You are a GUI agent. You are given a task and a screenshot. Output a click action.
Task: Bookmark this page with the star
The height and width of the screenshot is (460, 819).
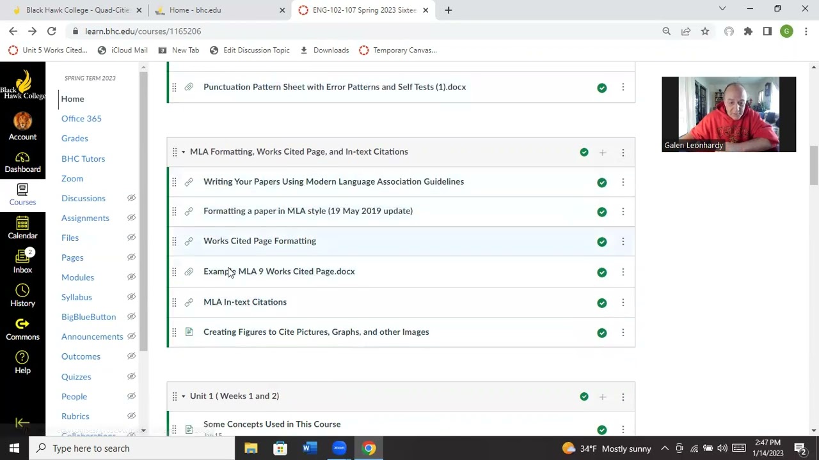[x=705, y=31]
